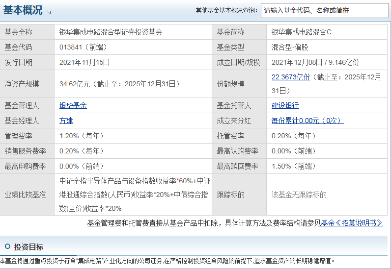Open the 建设银行 custodian link

coord(285,105)
